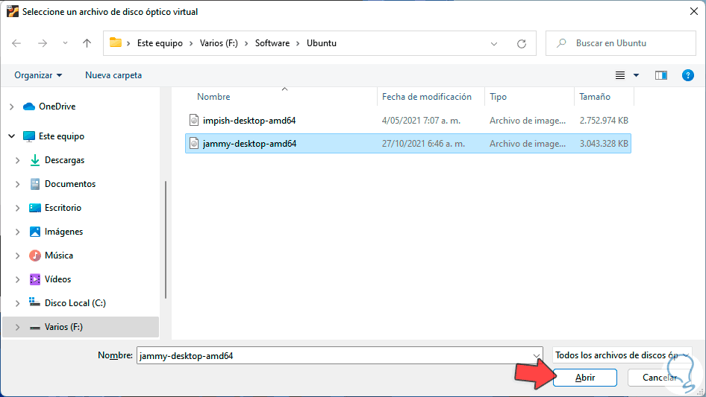Image resolution: width=706 pixels, height=397 pixels.
Task: Expand the OneDrive tree node
Action: pos(12,107)
